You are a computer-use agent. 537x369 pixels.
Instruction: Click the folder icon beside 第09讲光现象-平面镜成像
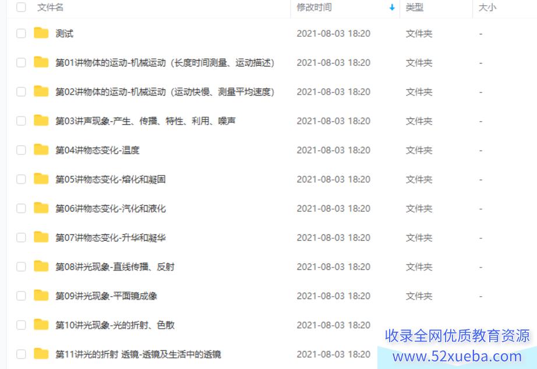pyautogui.click(x=41, y=296)
